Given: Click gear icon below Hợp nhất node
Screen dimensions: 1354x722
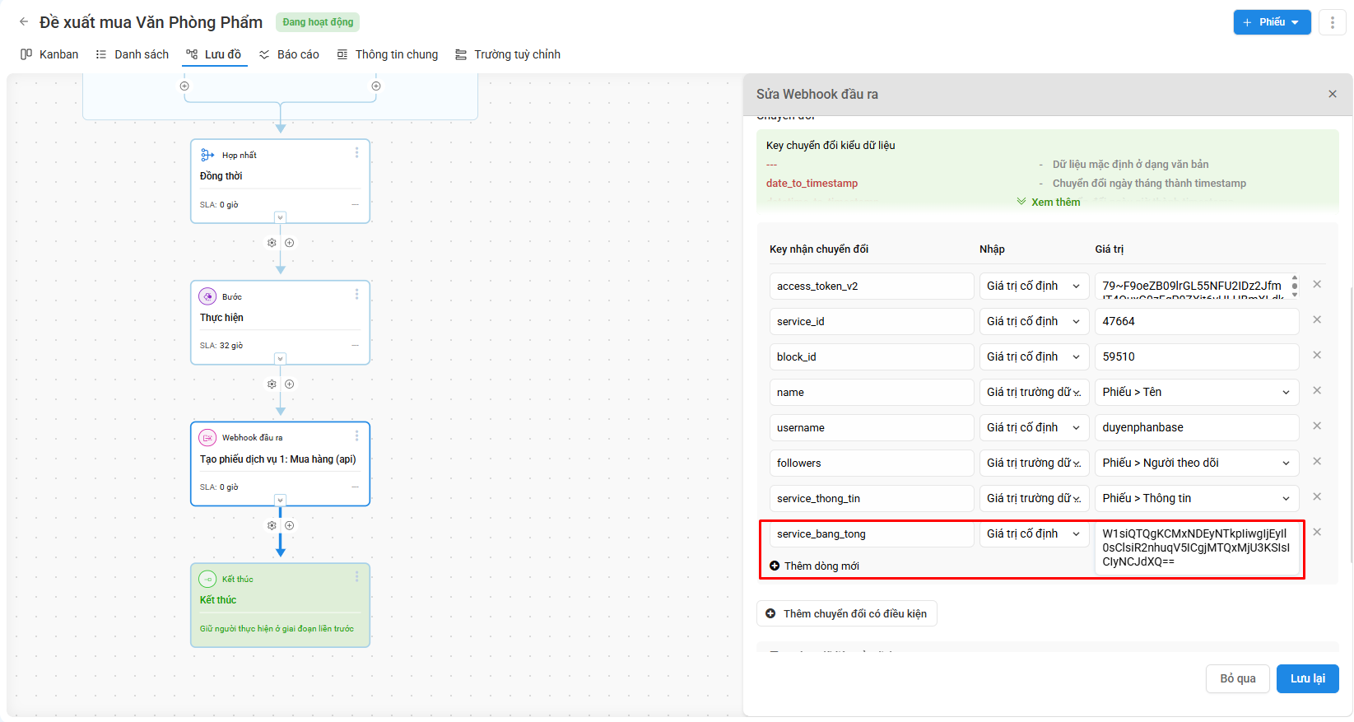Looking at the screenshot, I should (x=272, y=243).
